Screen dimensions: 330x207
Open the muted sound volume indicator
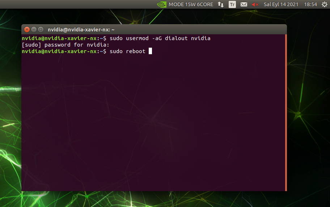pos(255,4)
